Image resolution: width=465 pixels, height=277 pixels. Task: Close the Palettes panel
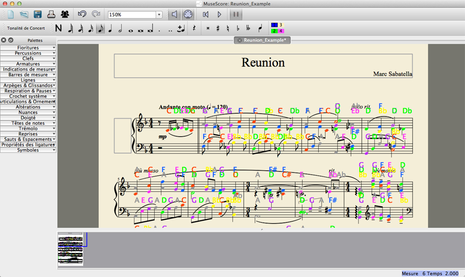(x=3, y=40)
